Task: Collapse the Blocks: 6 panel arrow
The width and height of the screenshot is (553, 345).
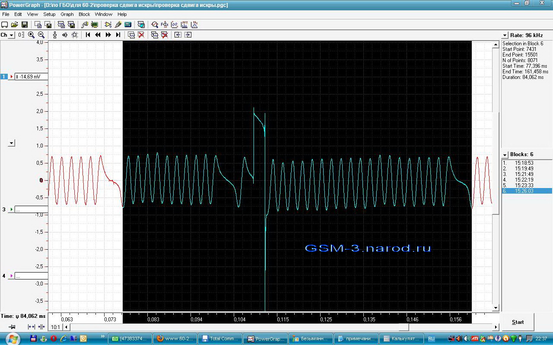Action: (x=505, y=154)
